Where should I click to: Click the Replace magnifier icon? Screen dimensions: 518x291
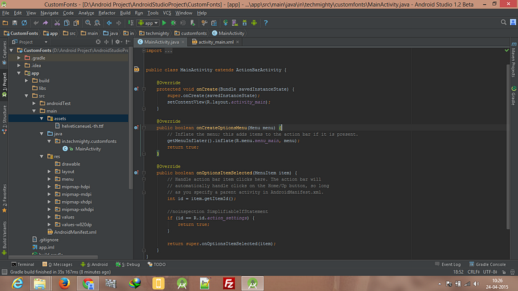tap(97, 23)
